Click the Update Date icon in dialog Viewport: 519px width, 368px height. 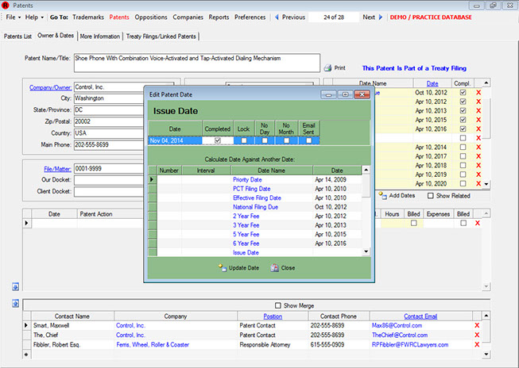[222, 268]
